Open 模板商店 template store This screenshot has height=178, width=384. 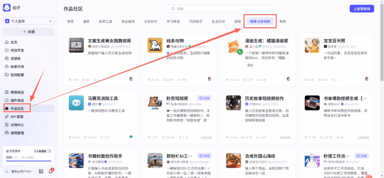tap(17, 92)
